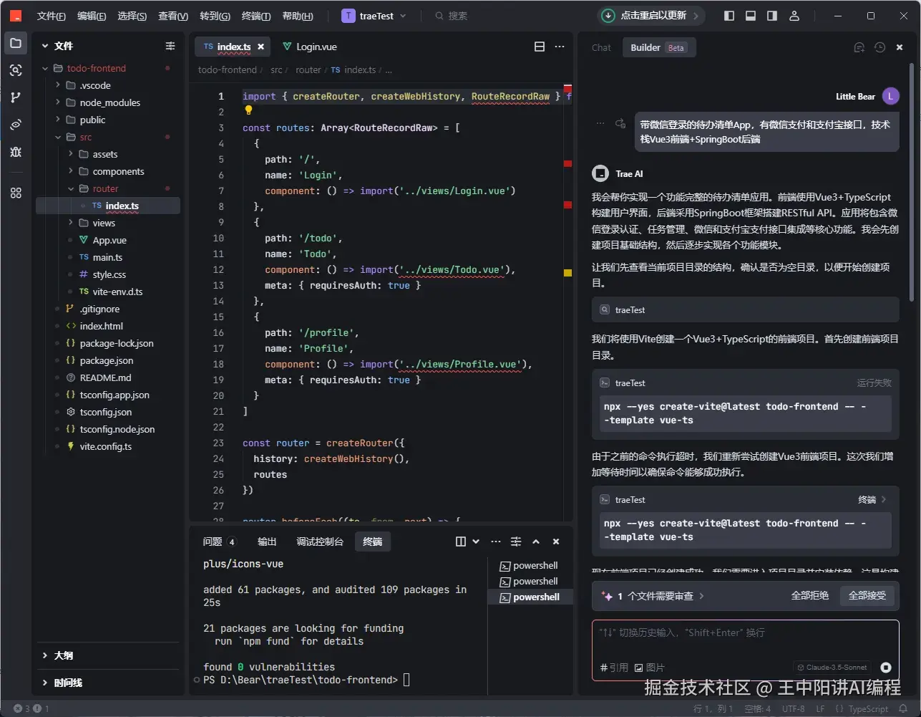This screenshot has width=921, height=717.
Task: Open the 编辑(E) menu
Action: (x=92, y=16)
